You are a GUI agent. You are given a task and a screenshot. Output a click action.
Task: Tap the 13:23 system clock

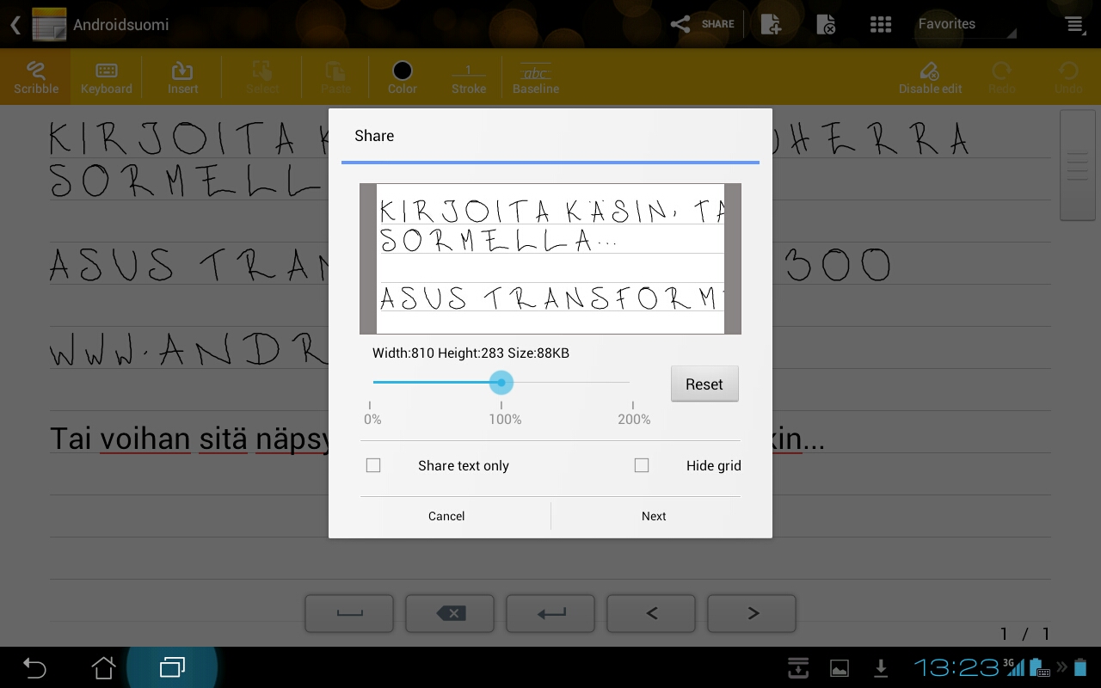tap(956, 667)
